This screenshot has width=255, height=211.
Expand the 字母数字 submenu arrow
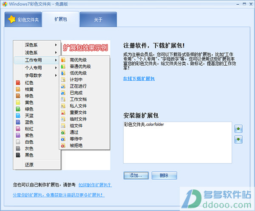56,75
